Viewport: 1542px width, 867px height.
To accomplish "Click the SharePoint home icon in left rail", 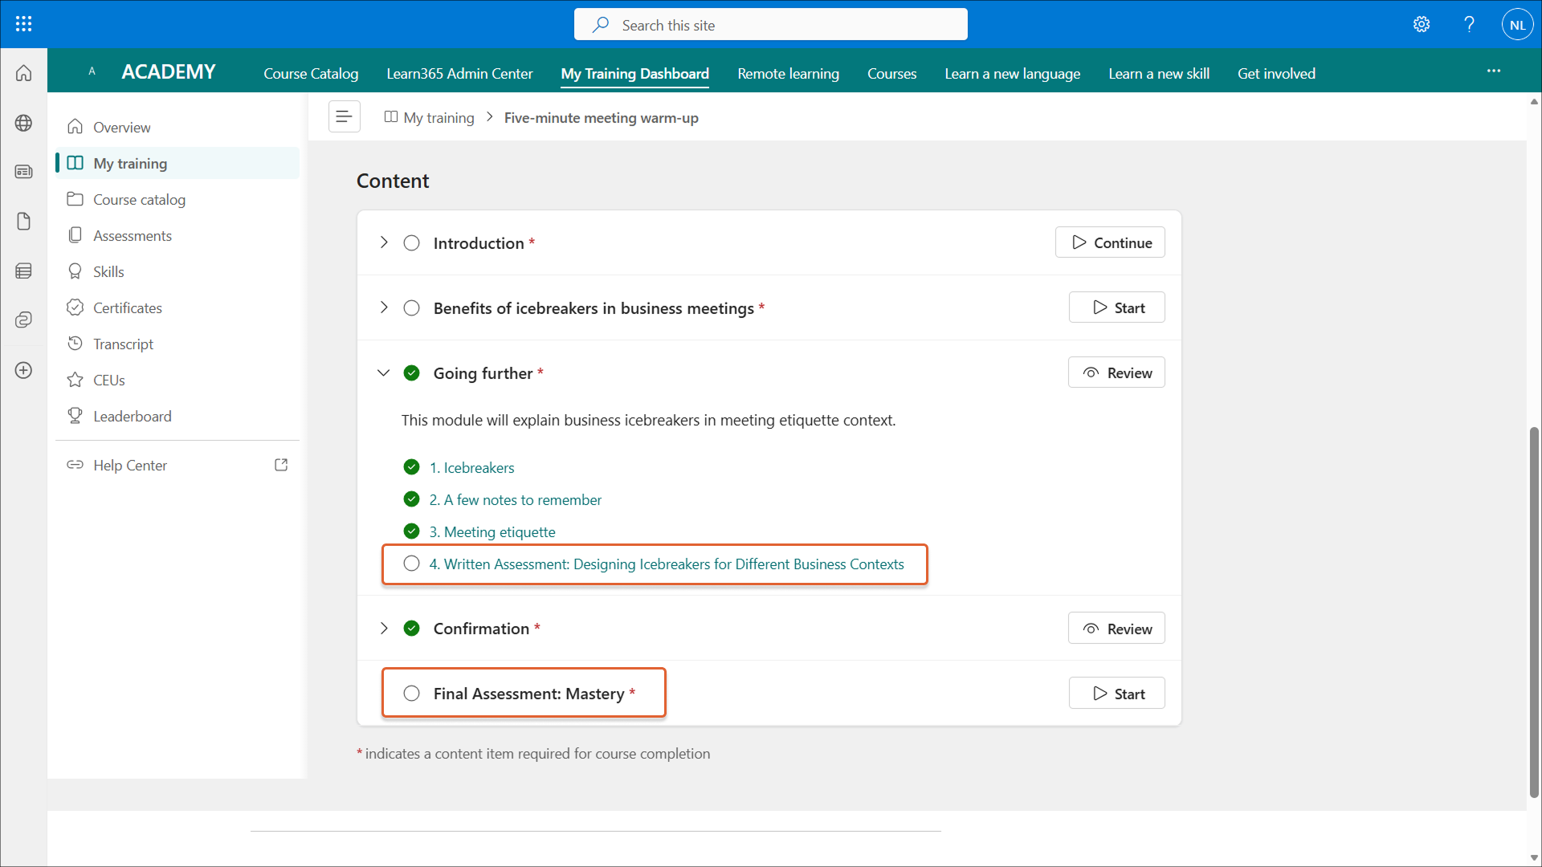I will [23, 74].
